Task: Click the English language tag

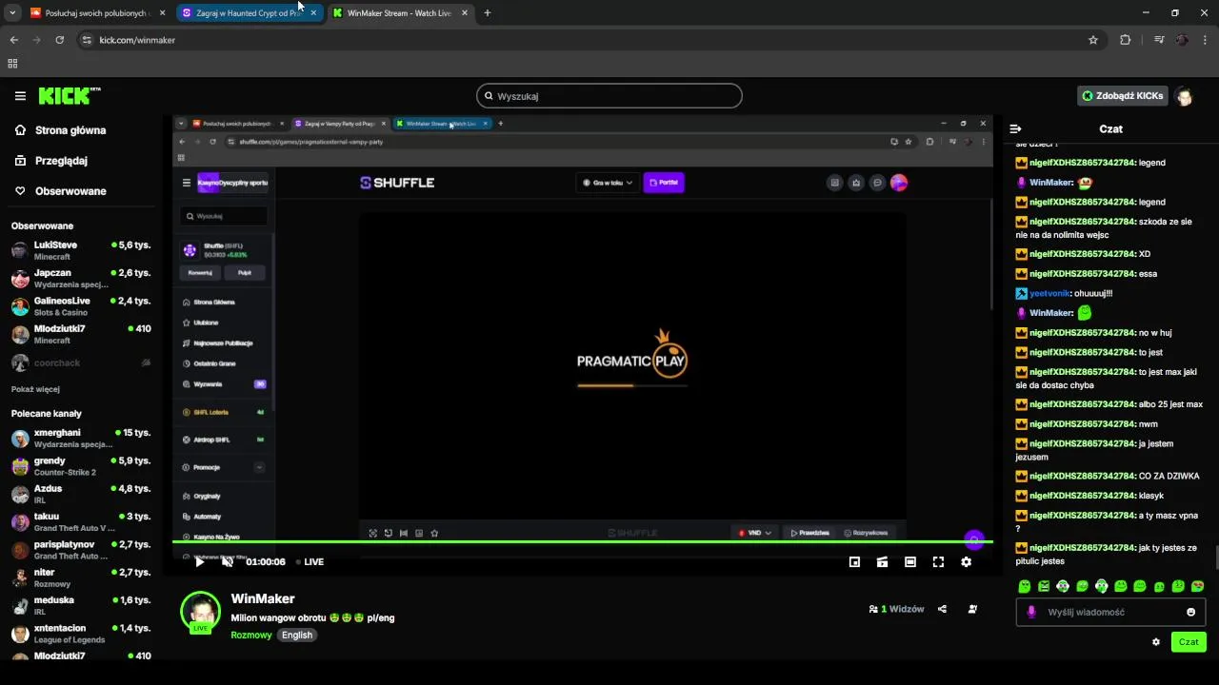Action: pos(297,635)
